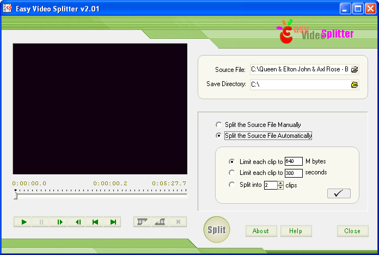Confirm auto-split settings with checkmark button
Viewport: 379px width, 255px height.
click(x=339, y=193)
